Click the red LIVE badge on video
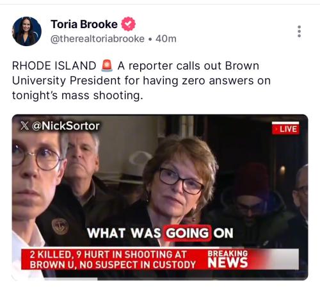The width and height of the screenshot is (320, 290). coord(285,129)
